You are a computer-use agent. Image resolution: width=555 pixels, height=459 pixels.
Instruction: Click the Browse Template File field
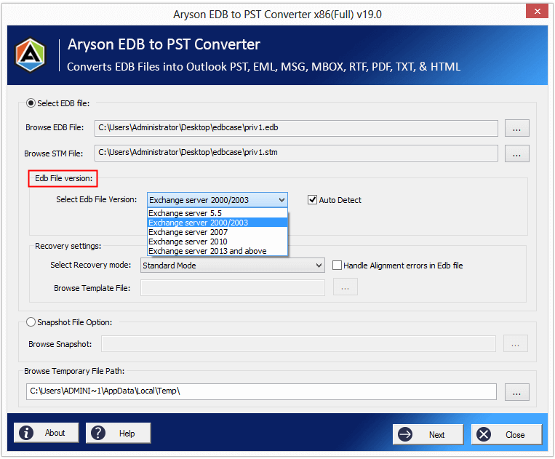[x=233, y=288]
